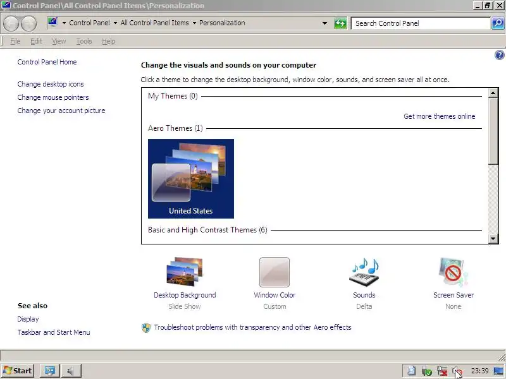Click the Safely Remove Hardware tray icon

pyautogui.click(x=426, y=371)
